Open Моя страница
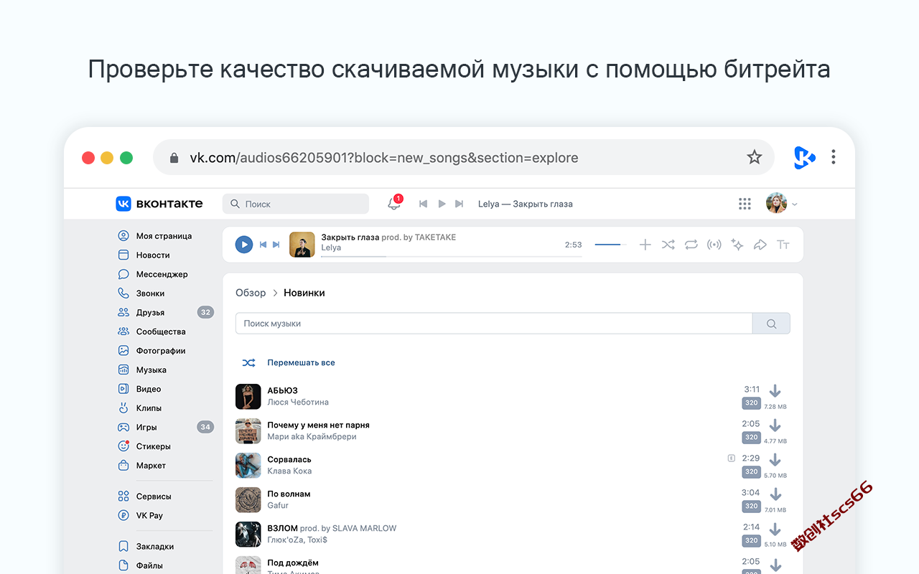The height and width of the screenshot is (574, 919). (164, 236)
